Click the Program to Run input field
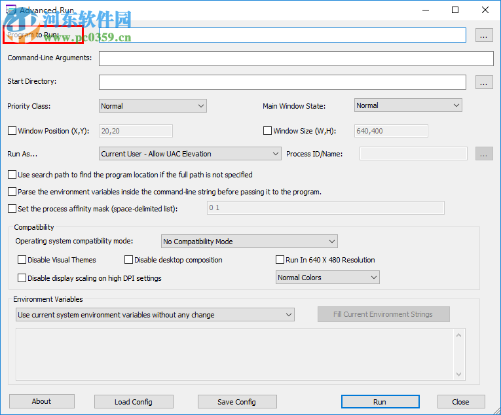This screenshot has width=501, height=415. (x=282, y=35)
